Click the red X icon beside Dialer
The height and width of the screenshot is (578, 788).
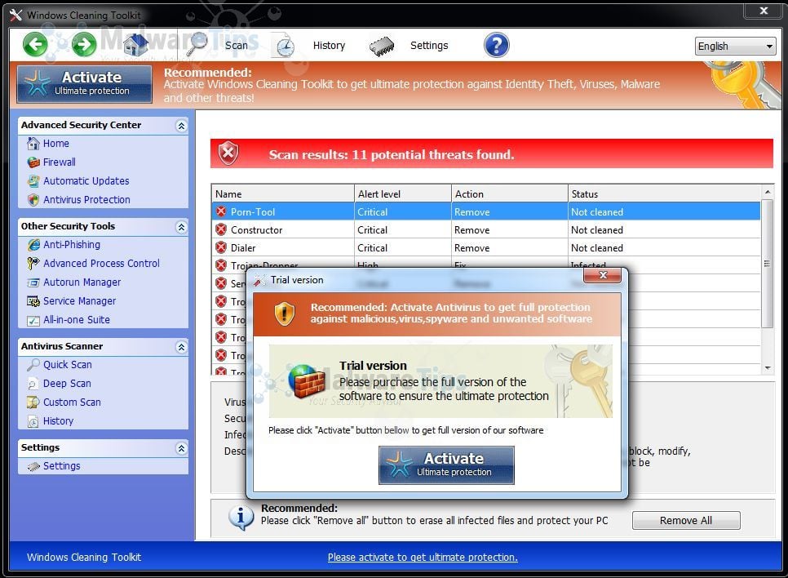220,247
